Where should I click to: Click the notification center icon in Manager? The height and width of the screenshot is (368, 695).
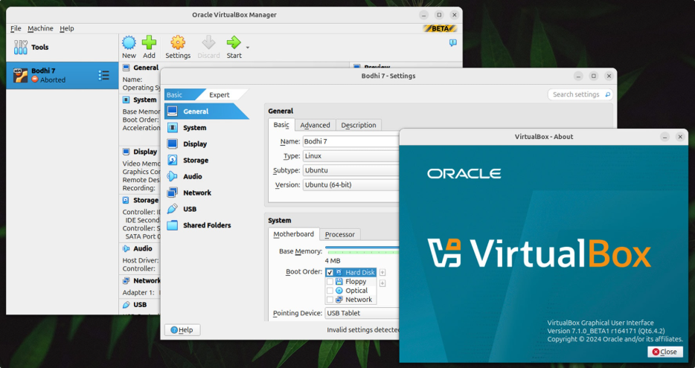click(x=452, y=43)
